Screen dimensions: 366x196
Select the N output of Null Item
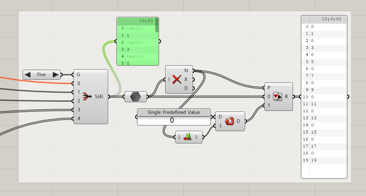click(186, 71)
